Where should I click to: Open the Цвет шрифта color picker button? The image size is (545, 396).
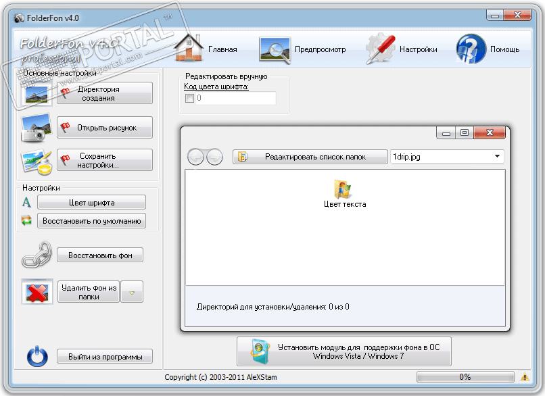(x=91, y=203)
